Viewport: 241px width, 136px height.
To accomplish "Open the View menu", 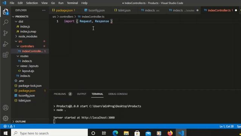I will point(44,3).
